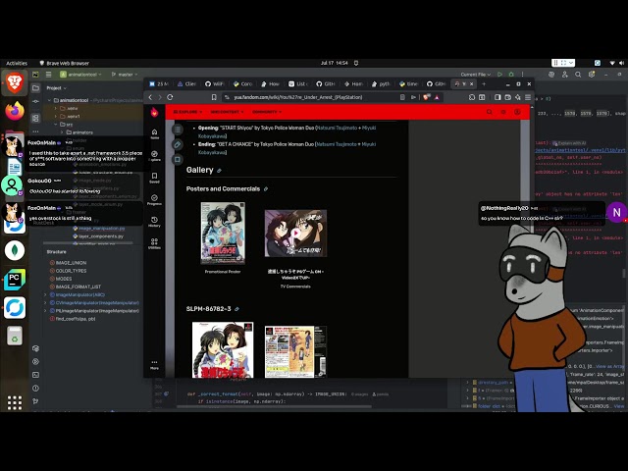Switch to the python browser tab
This screenshot has height=471, width=628.
click(x=381, y=83)
